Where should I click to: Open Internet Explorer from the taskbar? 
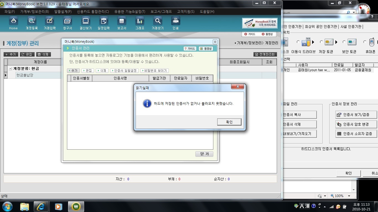[41, 206]
